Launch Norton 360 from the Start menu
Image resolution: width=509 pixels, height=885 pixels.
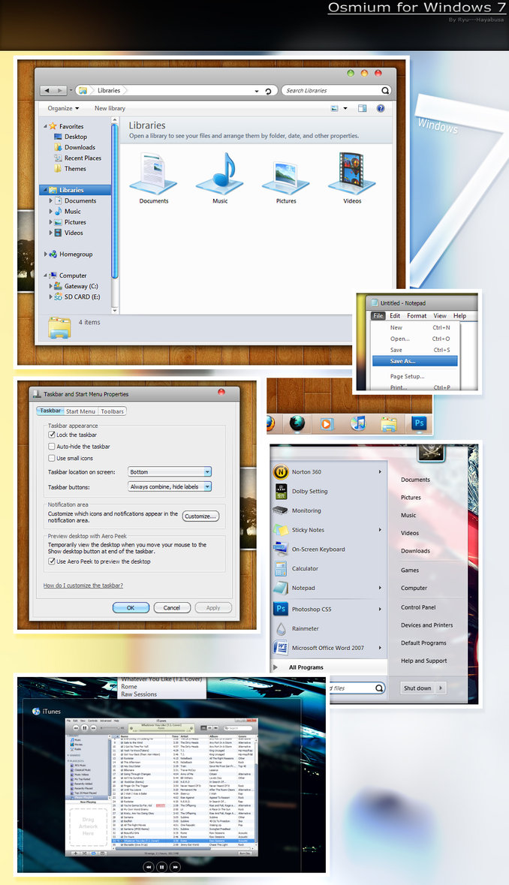(306, 472)
